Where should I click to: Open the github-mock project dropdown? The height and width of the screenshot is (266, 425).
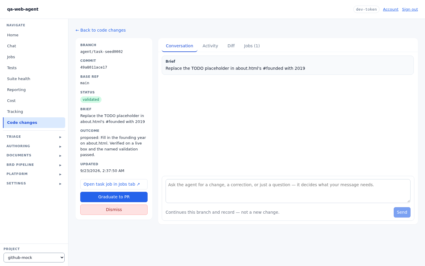click(x=34, y=257)
